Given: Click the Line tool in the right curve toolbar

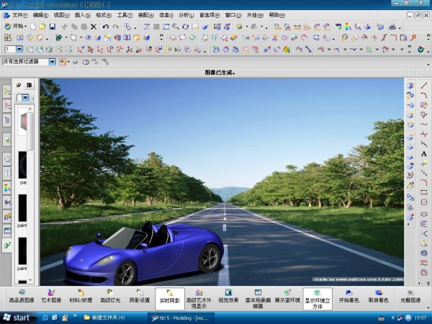Looking at the screenshot, I should [424, 86].
